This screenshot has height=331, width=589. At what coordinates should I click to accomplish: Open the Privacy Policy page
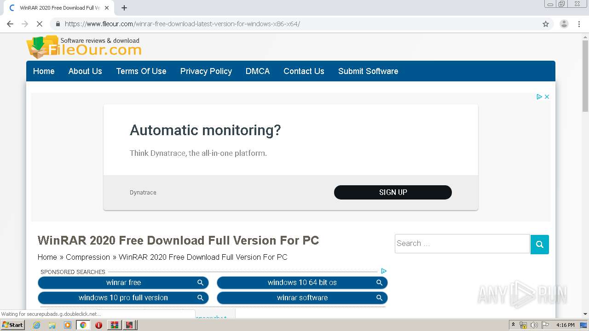click(x=206, y=71)
